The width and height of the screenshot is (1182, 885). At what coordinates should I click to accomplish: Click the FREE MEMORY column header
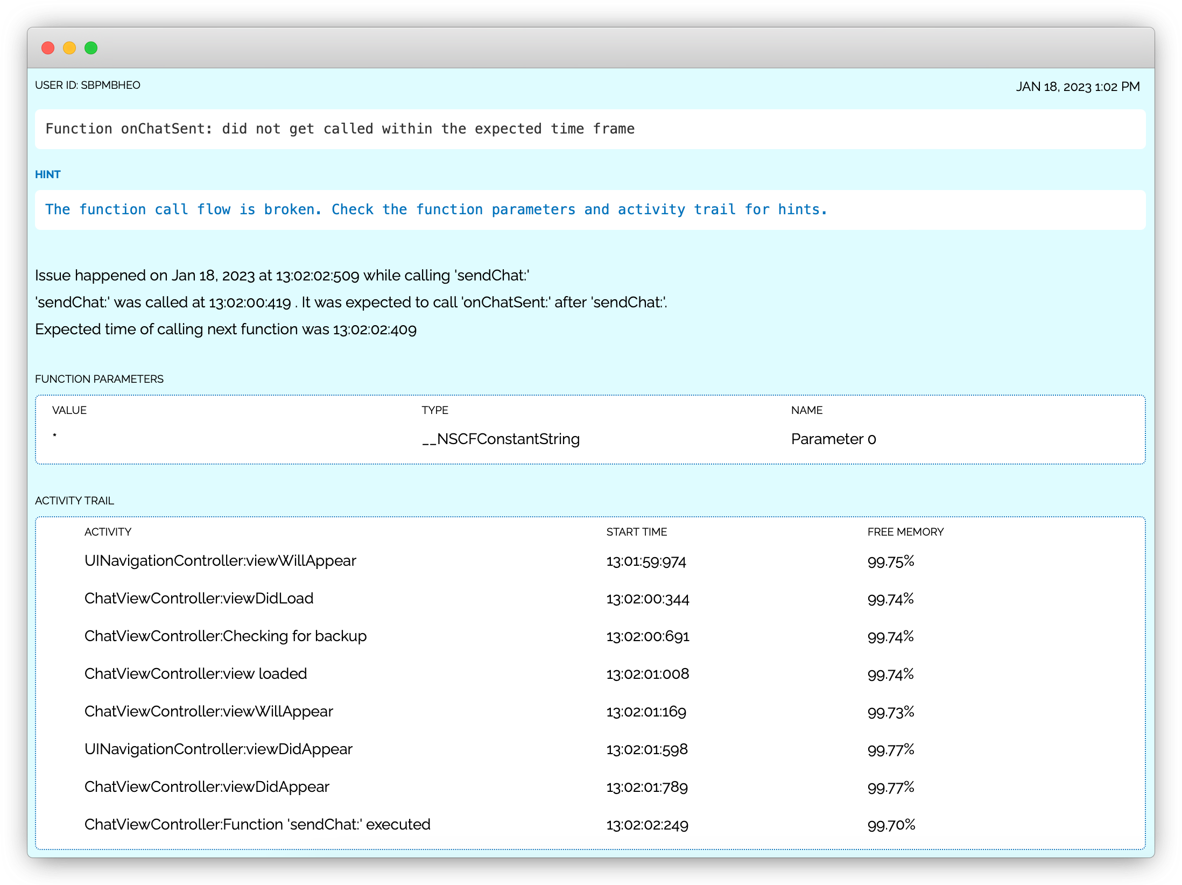905,532
